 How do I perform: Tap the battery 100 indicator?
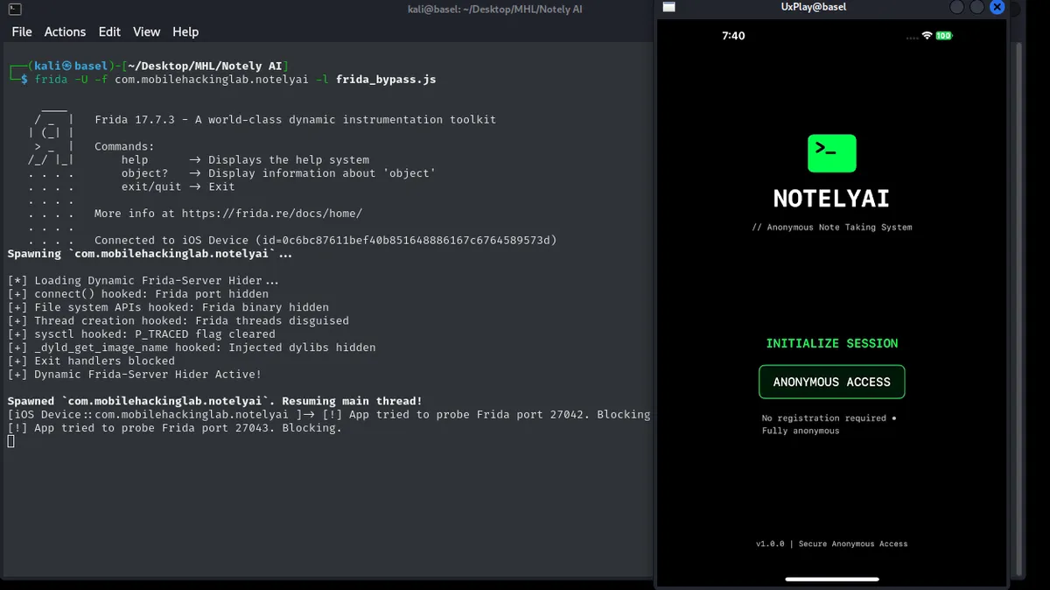(943, 36)
